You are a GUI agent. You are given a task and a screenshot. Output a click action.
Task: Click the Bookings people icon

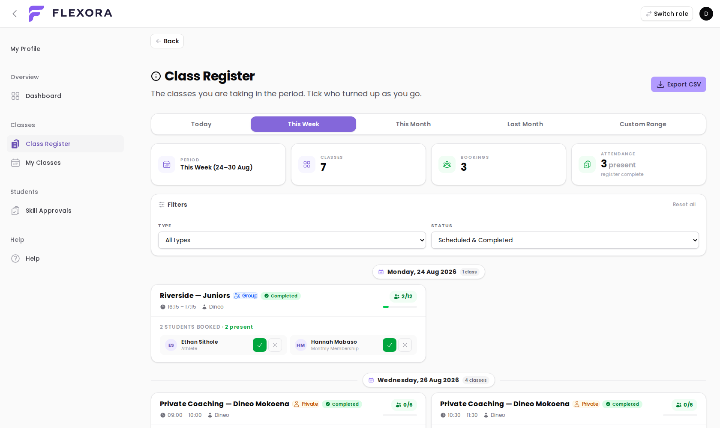(447, 164)
